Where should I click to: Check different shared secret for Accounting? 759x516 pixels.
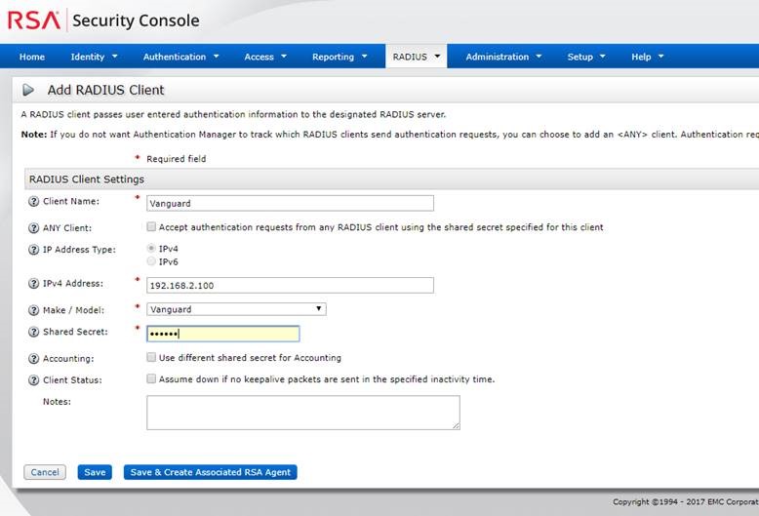[151, 358]
